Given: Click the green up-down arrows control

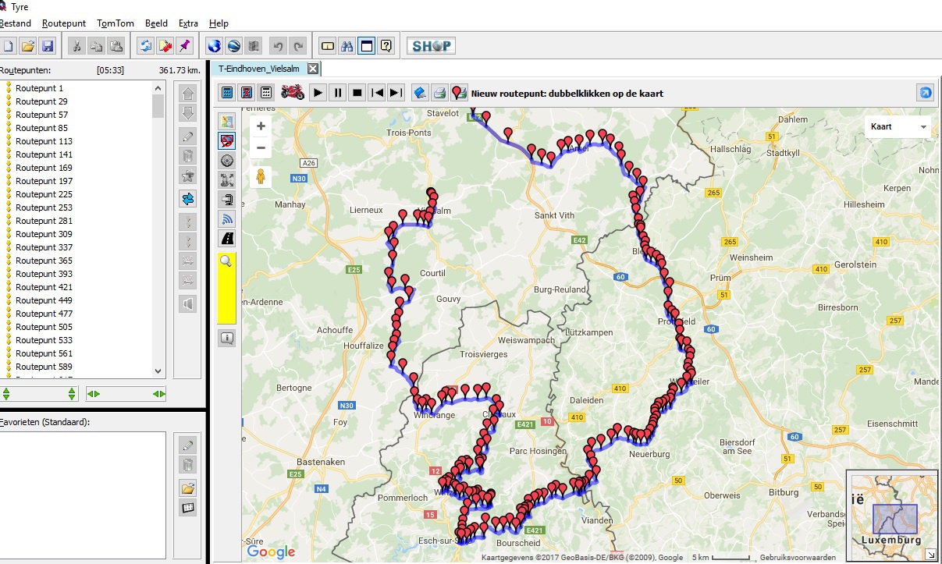Looking at the screenshot, I should (40, 394).
